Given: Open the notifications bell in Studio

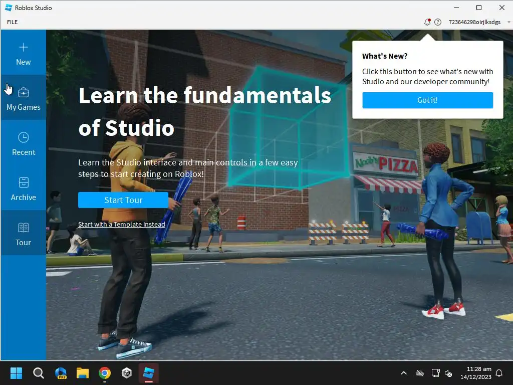Looking at the screenshot, I should point(427,22).
